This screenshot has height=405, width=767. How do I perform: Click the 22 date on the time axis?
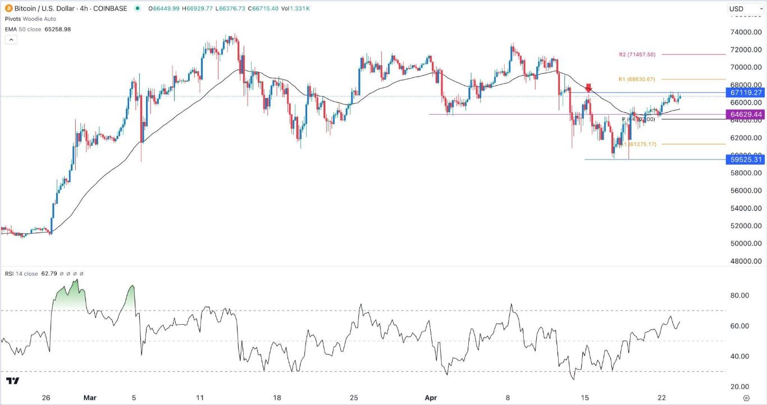662,398
